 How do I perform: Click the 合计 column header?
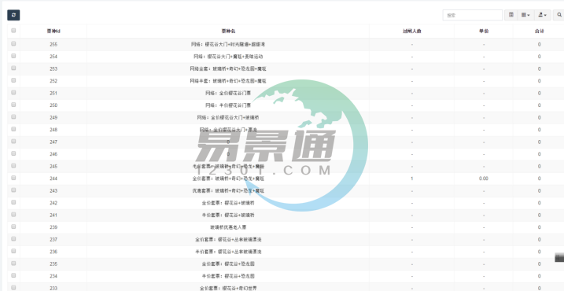pos(539,31)
